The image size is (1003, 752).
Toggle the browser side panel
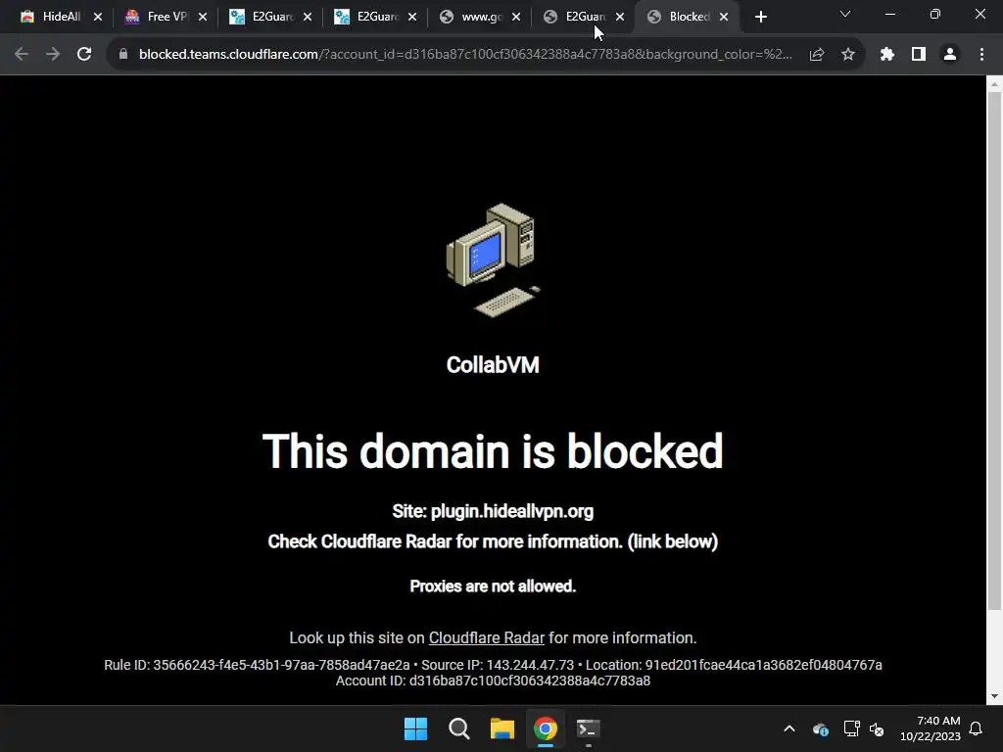(x=918, y=55)
